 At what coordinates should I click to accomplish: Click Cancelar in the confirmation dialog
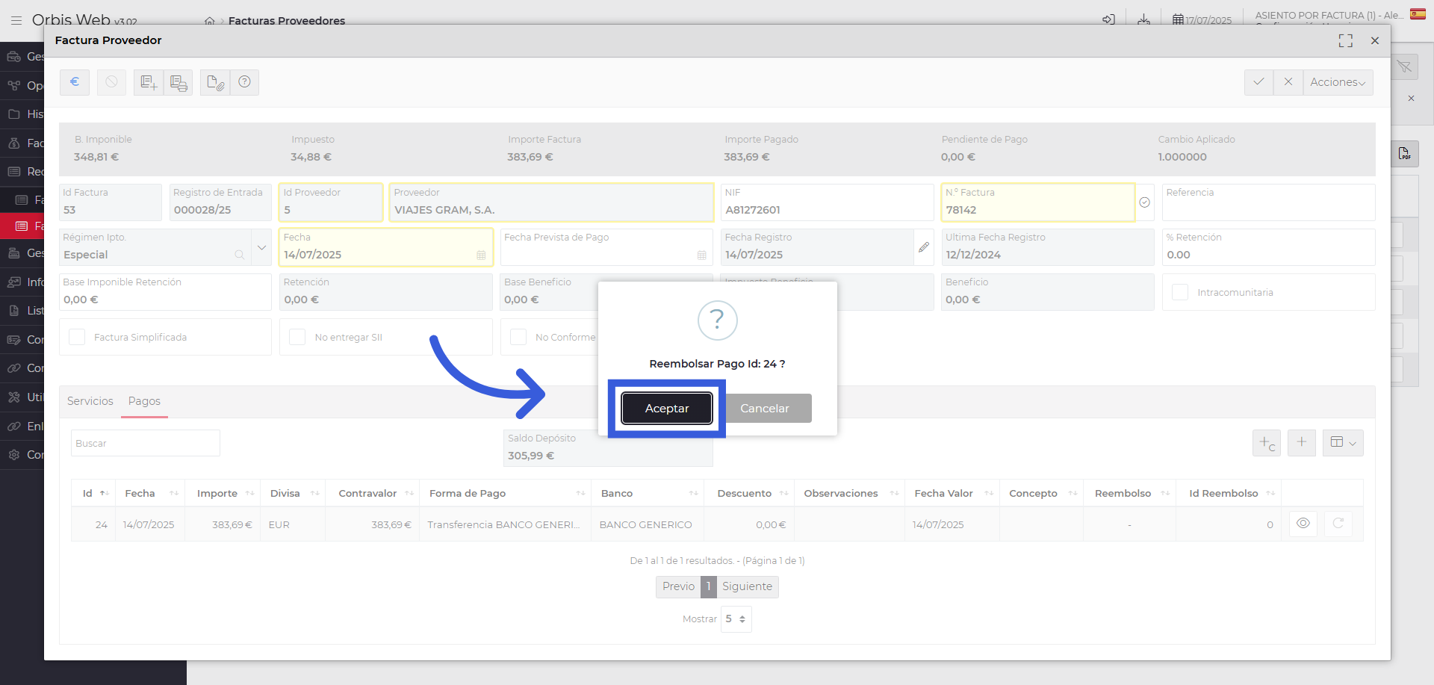point(764,409)
